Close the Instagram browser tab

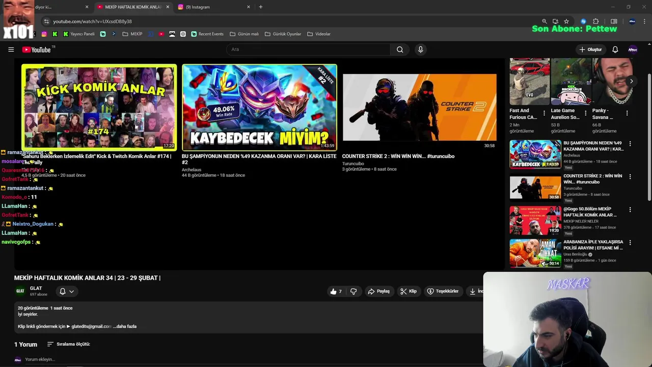[x=249, y=7]
